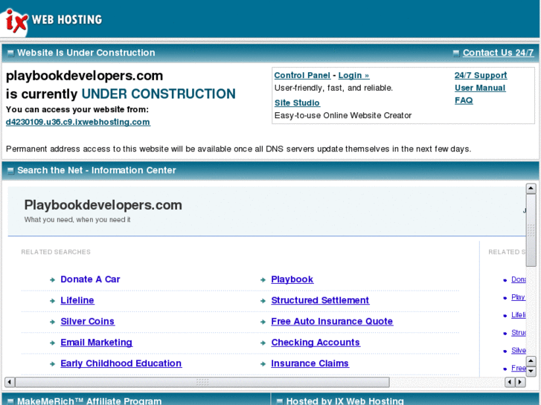This screenshot has height=405, width=541.
Task: Click the horizontal scrollbar left arrow
Action: point(10,382)
